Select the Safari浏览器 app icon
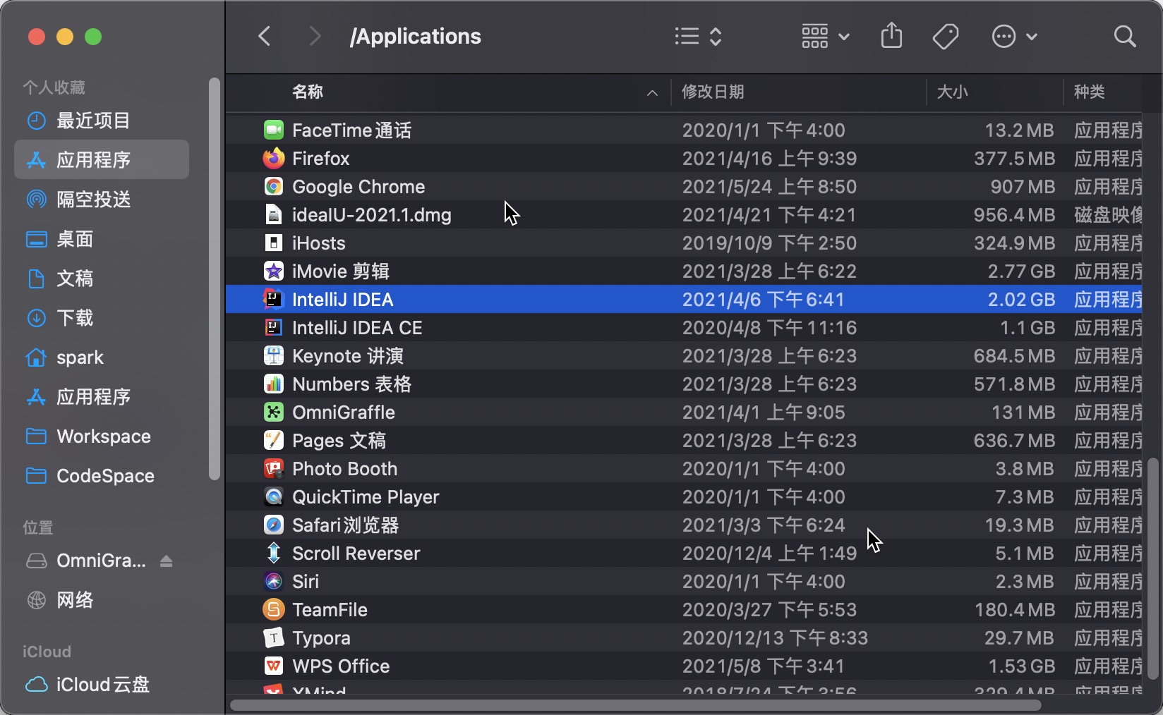 pyautogui.click(x=274, y=525)
